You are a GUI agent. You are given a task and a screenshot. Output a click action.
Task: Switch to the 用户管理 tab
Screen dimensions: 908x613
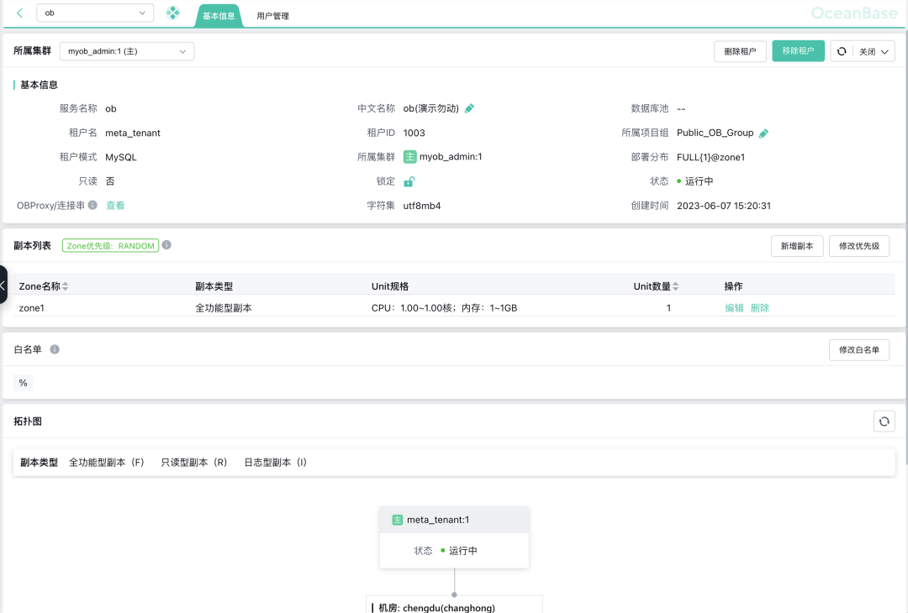point(272,16)
